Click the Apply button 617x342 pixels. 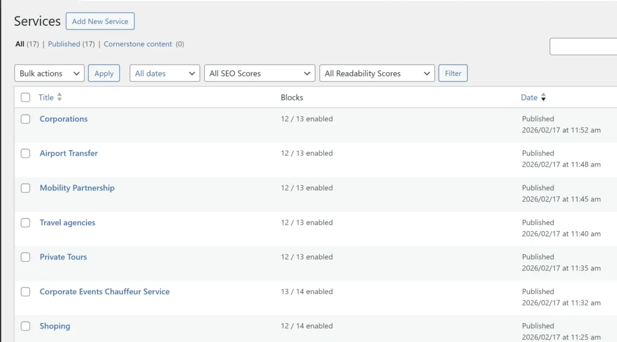pyautogui.click(x=104, y=73)
